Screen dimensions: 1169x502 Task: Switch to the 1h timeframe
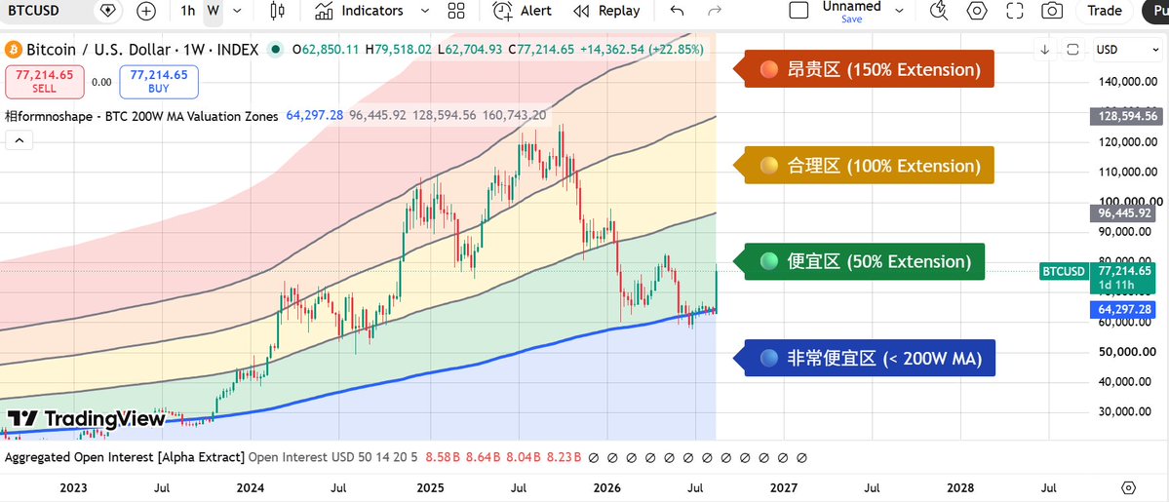188,11
